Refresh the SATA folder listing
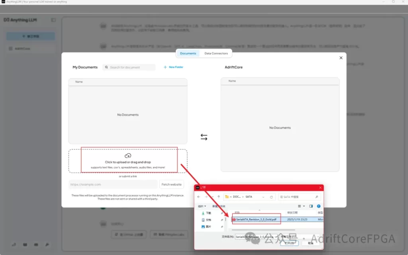 (271, 197)
